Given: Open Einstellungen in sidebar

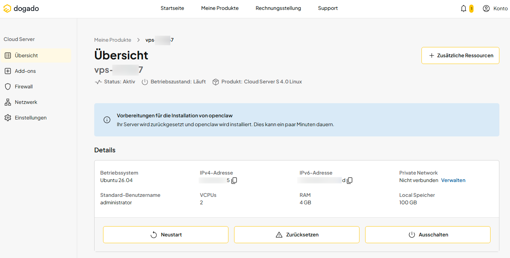Looking at the screenshot, I should [x=36, y=118].
